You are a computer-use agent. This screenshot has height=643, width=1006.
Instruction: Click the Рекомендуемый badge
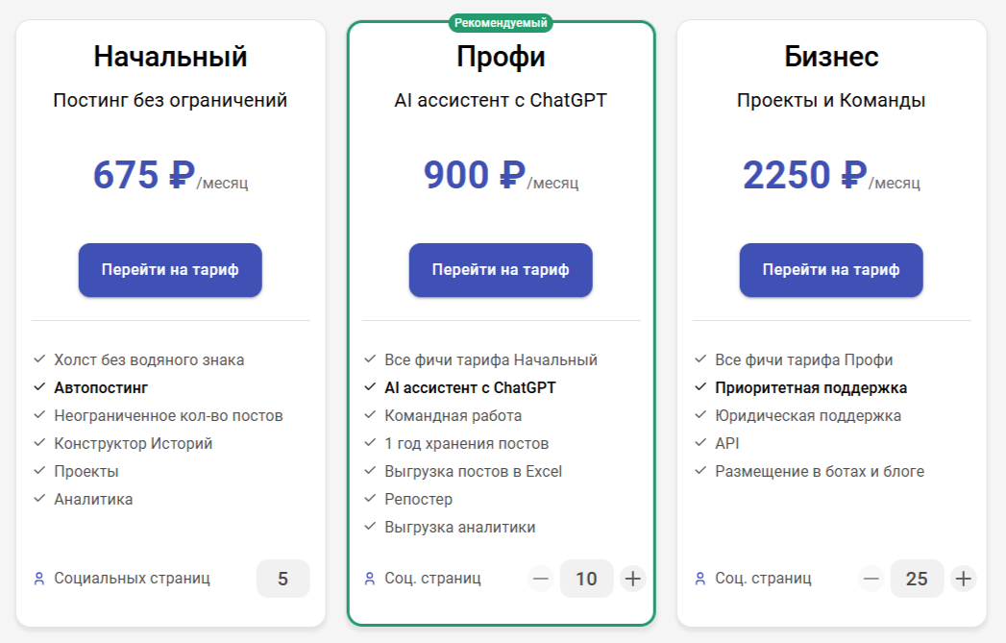(501, 23)
